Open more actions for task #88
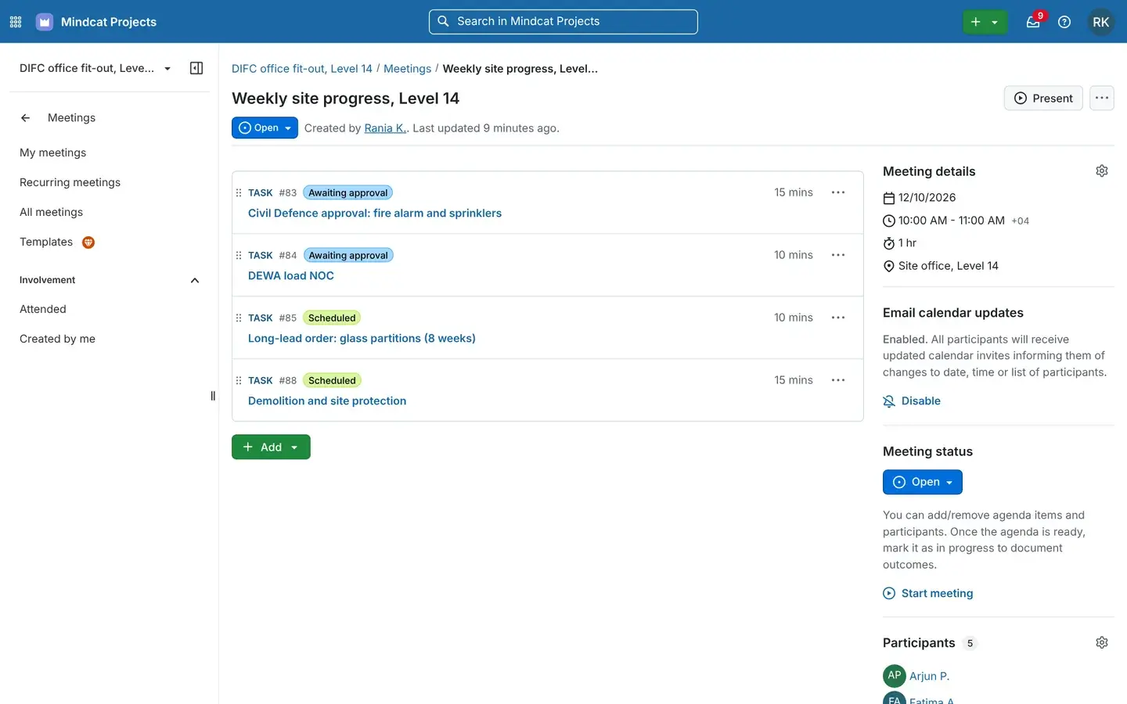 coord(838,380)
